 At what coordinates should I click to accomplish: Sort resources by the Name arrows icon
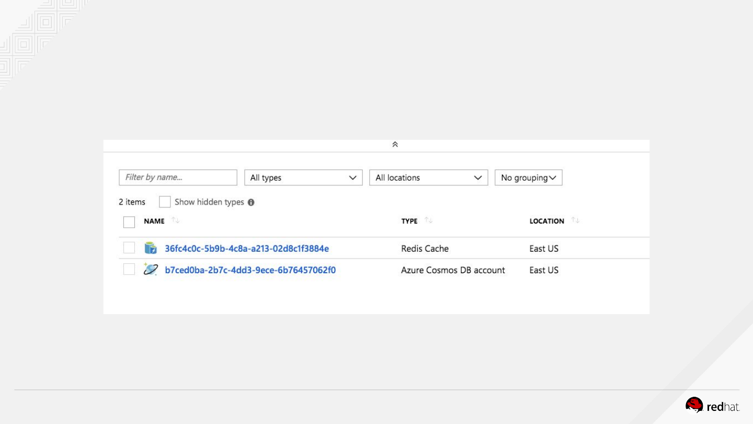(176, 221)
